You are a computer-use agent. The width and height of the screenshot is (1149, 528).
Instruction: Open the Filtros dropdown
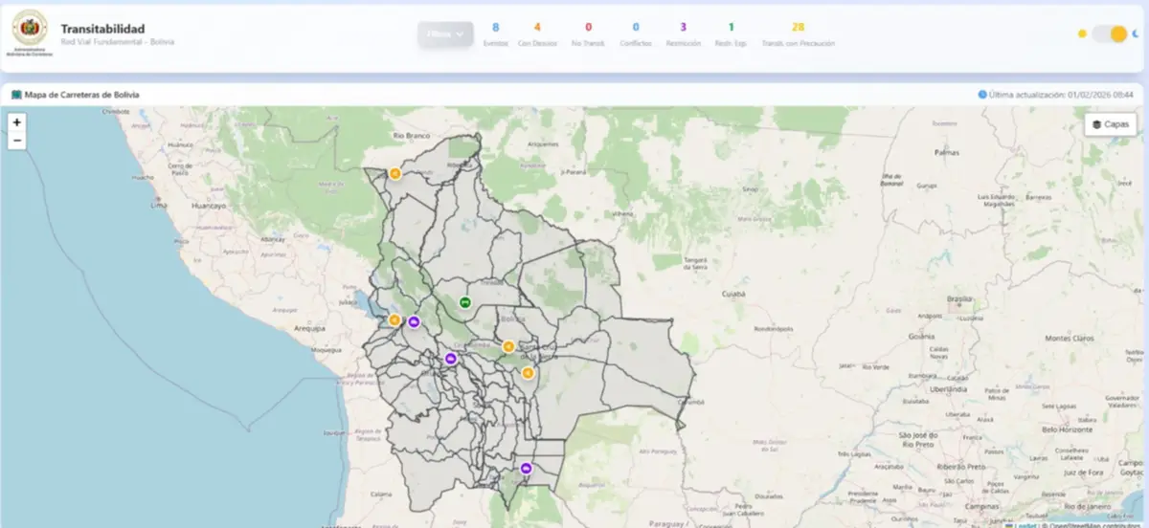point(445,33)
